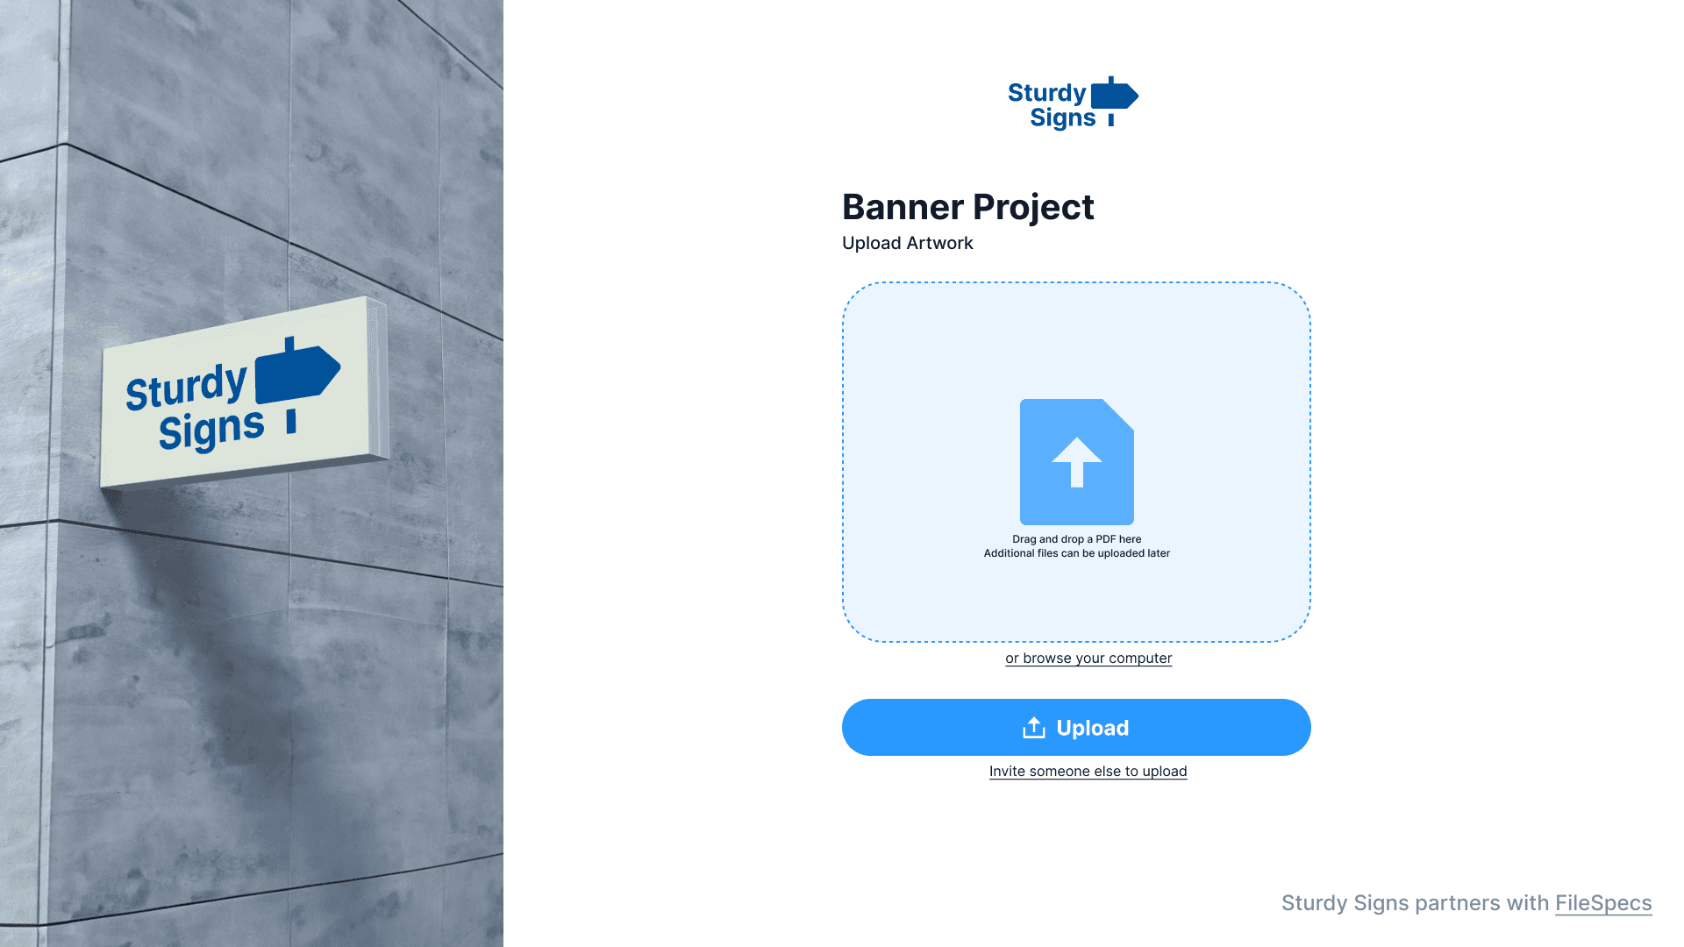Click the 'Additional files can be uploaded later' text
This screenshot has width=1684, height=947.
coord(1075,552)
